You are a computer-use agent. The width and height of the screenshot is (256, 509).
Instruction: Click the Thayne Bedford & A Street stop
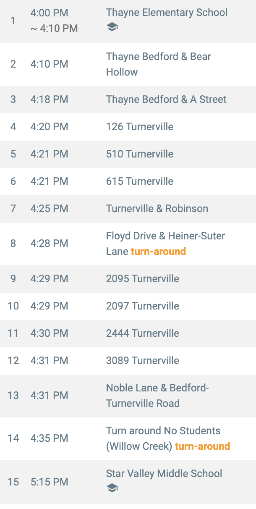tap(166, 100)
